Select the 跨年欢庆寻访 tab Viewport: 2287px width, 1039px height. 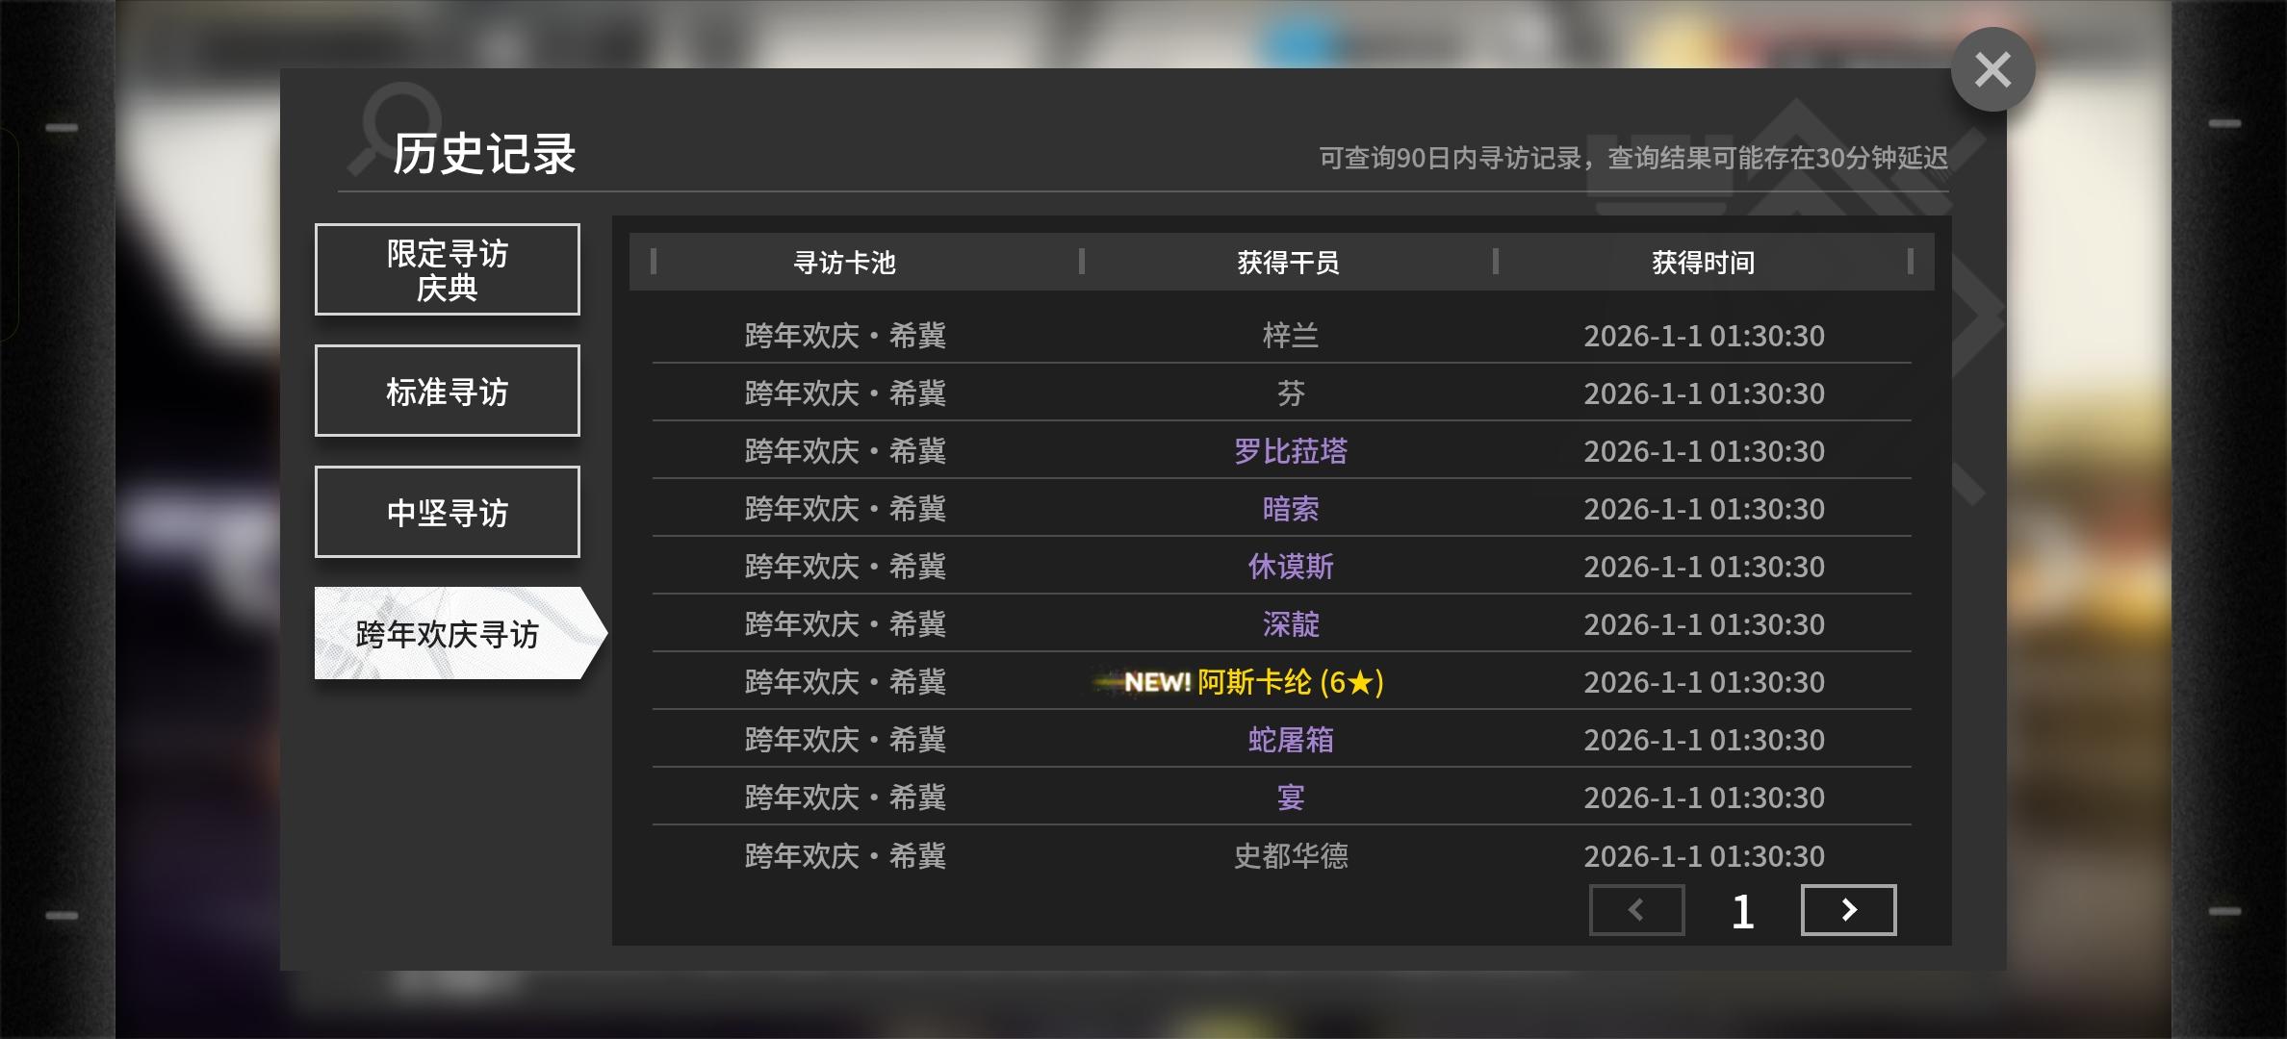click(447, 633)
